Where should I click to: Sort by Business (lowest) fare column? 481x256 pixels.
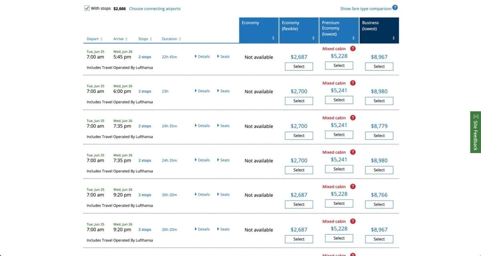coord(394,38)
